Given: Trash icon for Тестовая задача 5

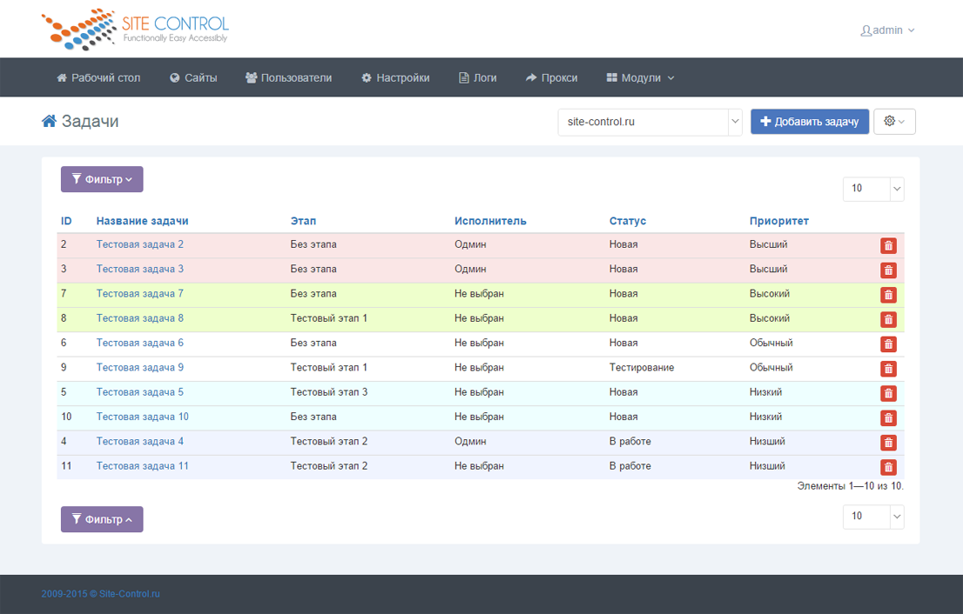Looking at the screenshot, I should click(x=887, y=393).
